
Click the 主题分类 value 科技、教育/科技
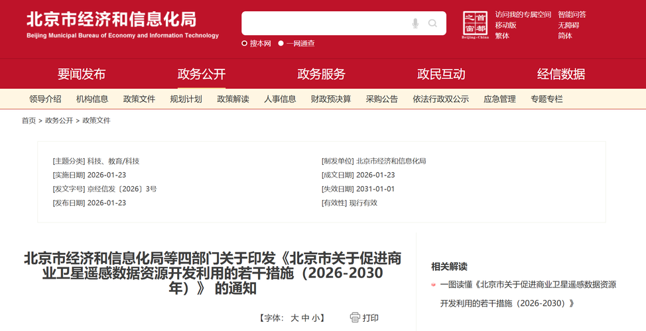point(113,161)
